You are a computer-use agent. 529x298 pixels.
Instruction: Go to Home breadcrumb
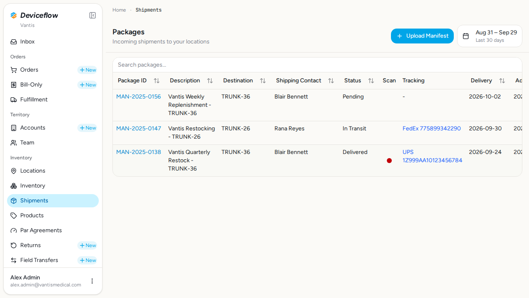(119, 10)
